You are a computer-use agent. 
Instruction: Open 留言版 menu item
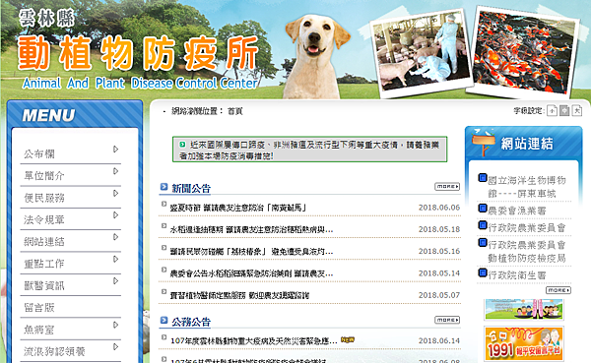[39, 308]
